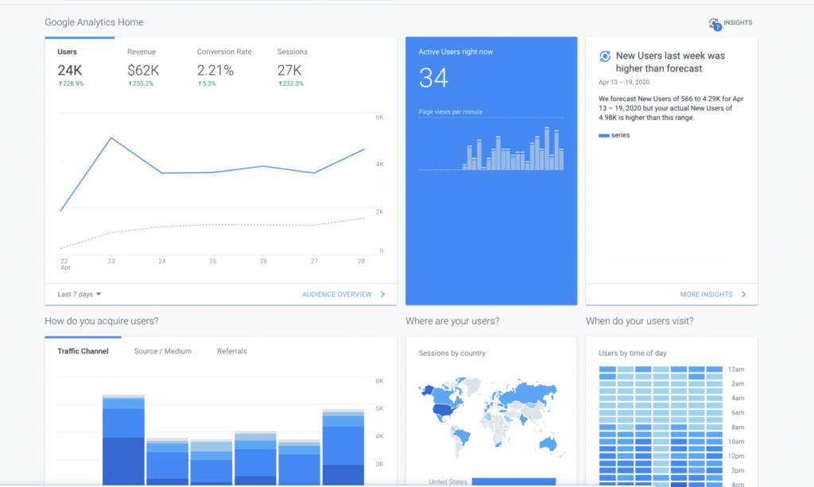
Task: Click the tallest bar in traffic channel chart
Action: tap(123, 439)
